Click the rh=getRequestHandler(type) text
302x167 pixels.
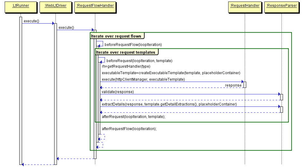click(x=126, y=66)
